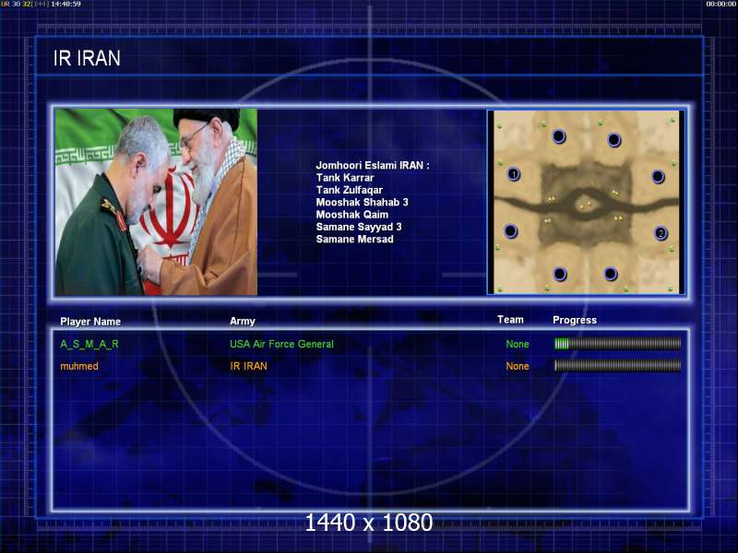Select start position marker numbered 2 on minimap
Image resolution: width=738 pixels, height=553 pixels.
661,233
